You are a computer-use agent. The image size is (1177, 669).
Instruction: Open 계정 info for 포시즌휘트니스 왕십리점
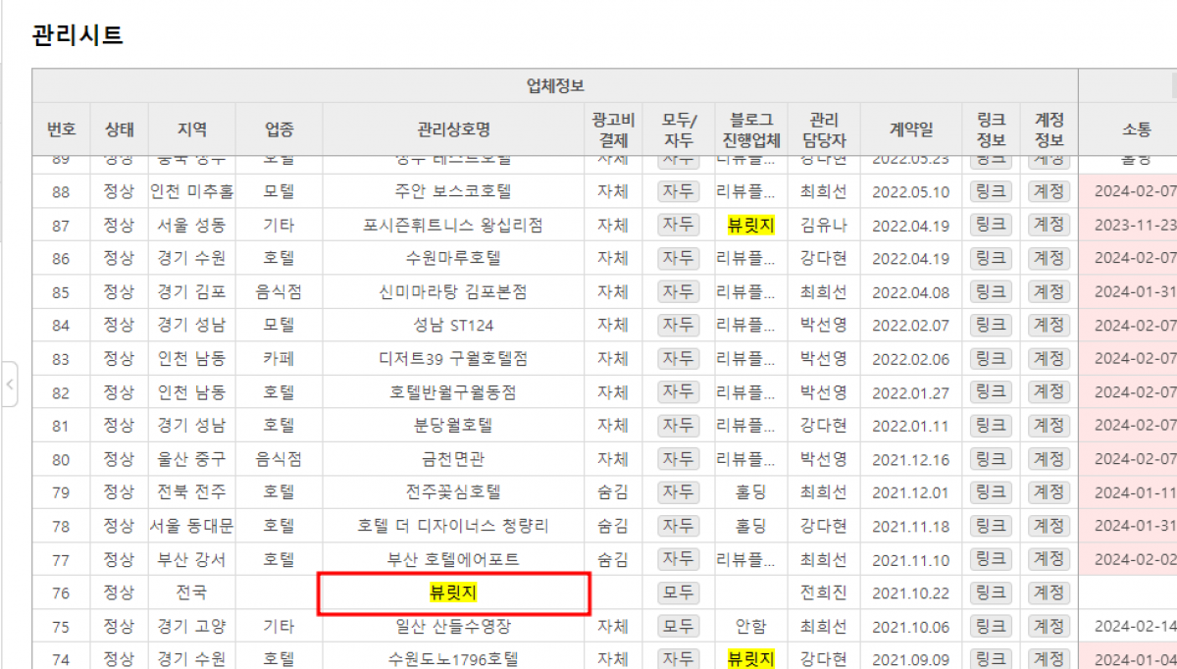[x=1049, y=225]
